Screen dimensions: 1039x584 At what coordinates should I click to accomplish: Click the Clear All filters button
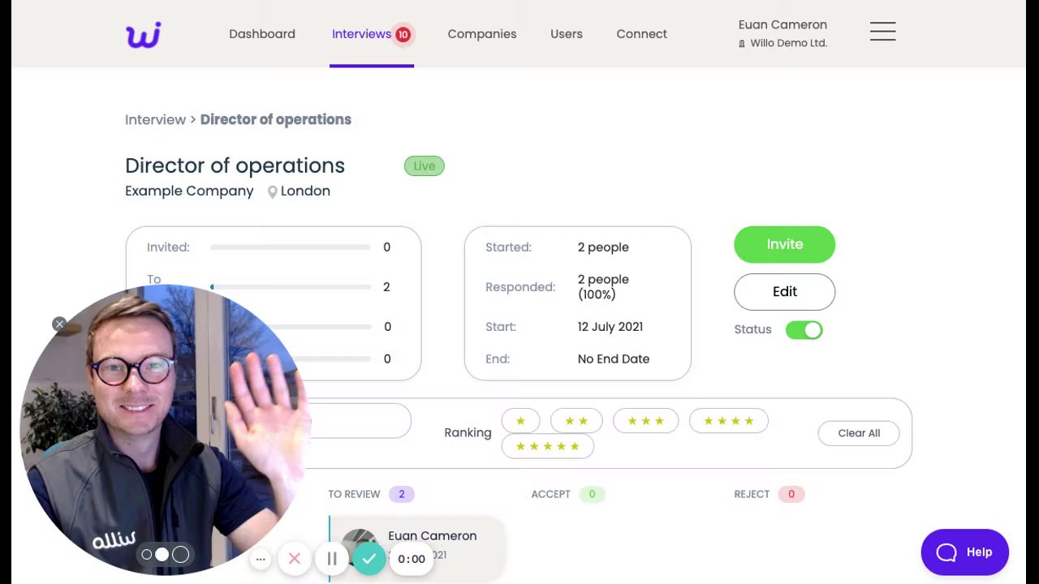859,433
